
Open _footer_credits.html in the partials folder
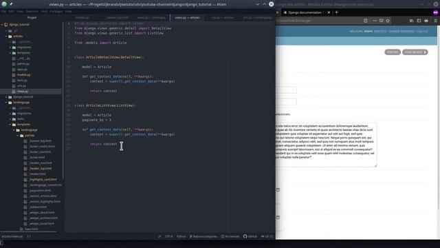click(42, 147)
